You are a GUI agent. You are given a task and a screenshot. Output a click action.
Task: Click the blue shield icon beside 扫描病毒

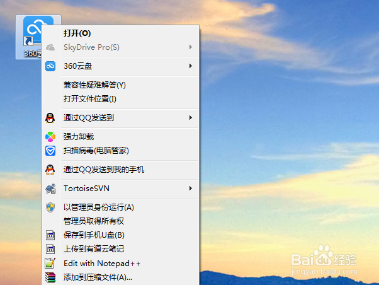50,151
